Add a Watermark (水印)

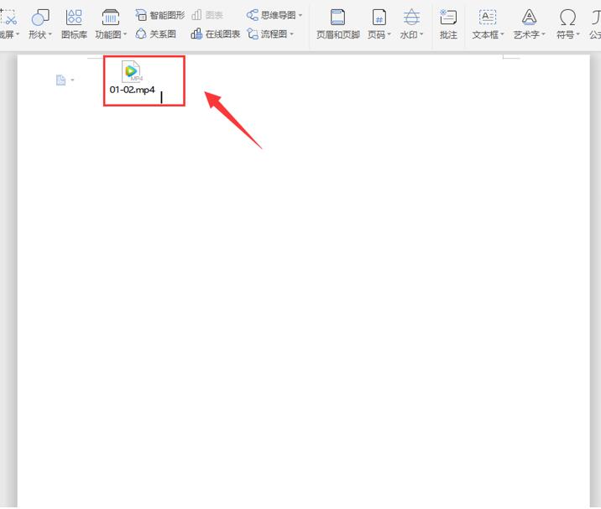(x=411, y=23)
